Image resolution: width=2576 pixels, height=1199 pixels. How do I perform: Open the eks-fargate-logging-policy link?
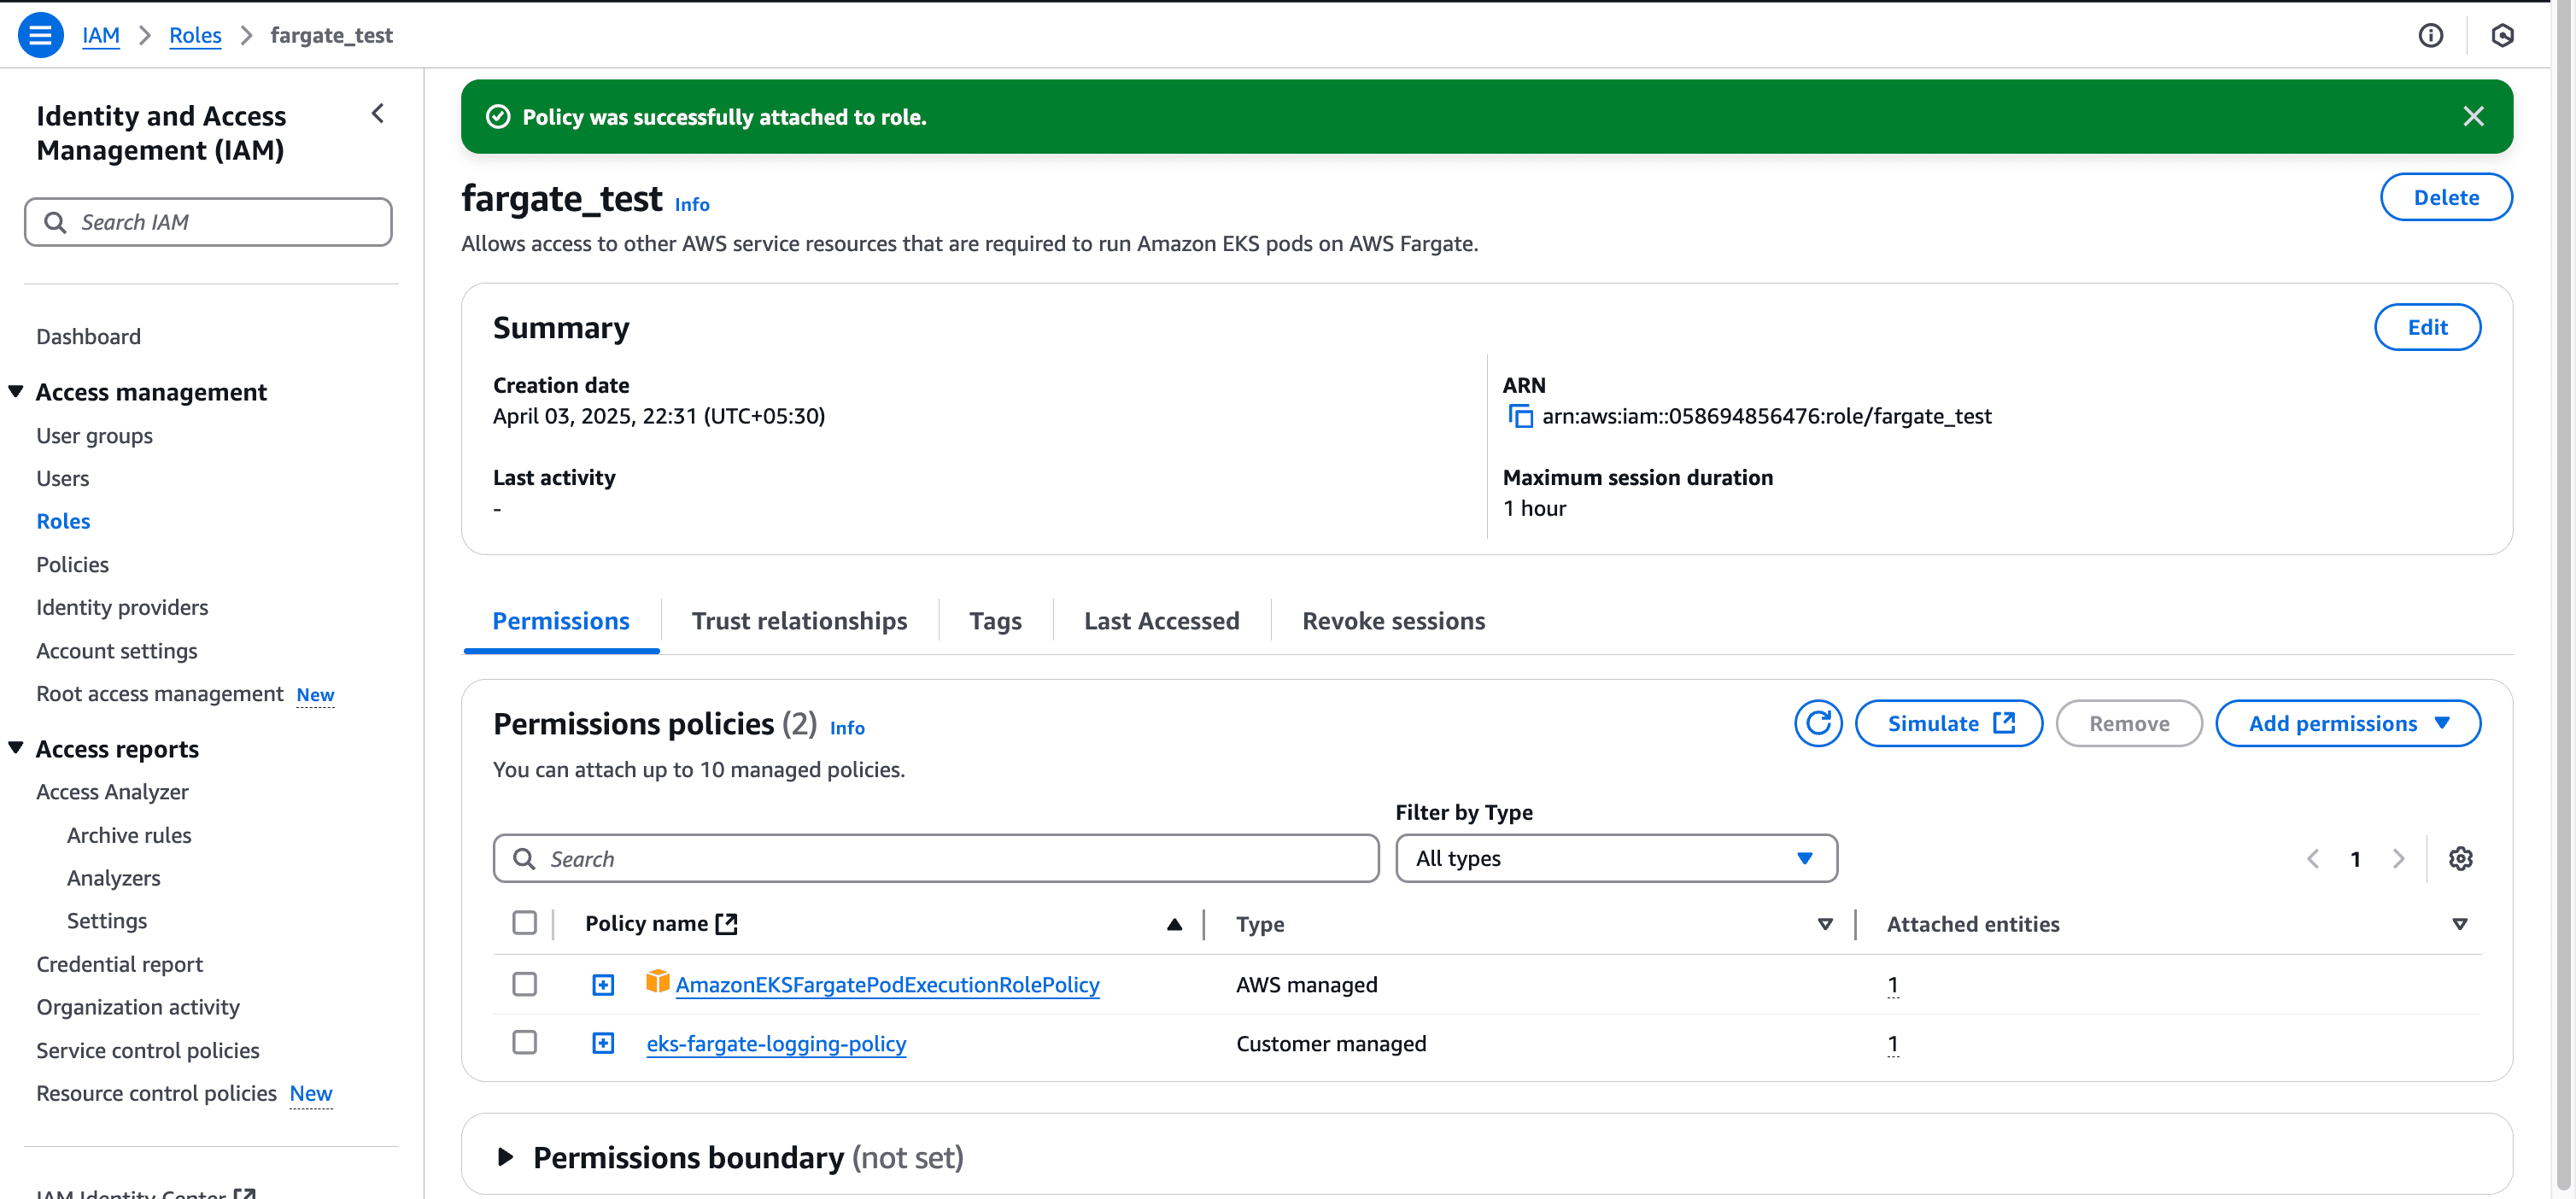click(776, 1043)
